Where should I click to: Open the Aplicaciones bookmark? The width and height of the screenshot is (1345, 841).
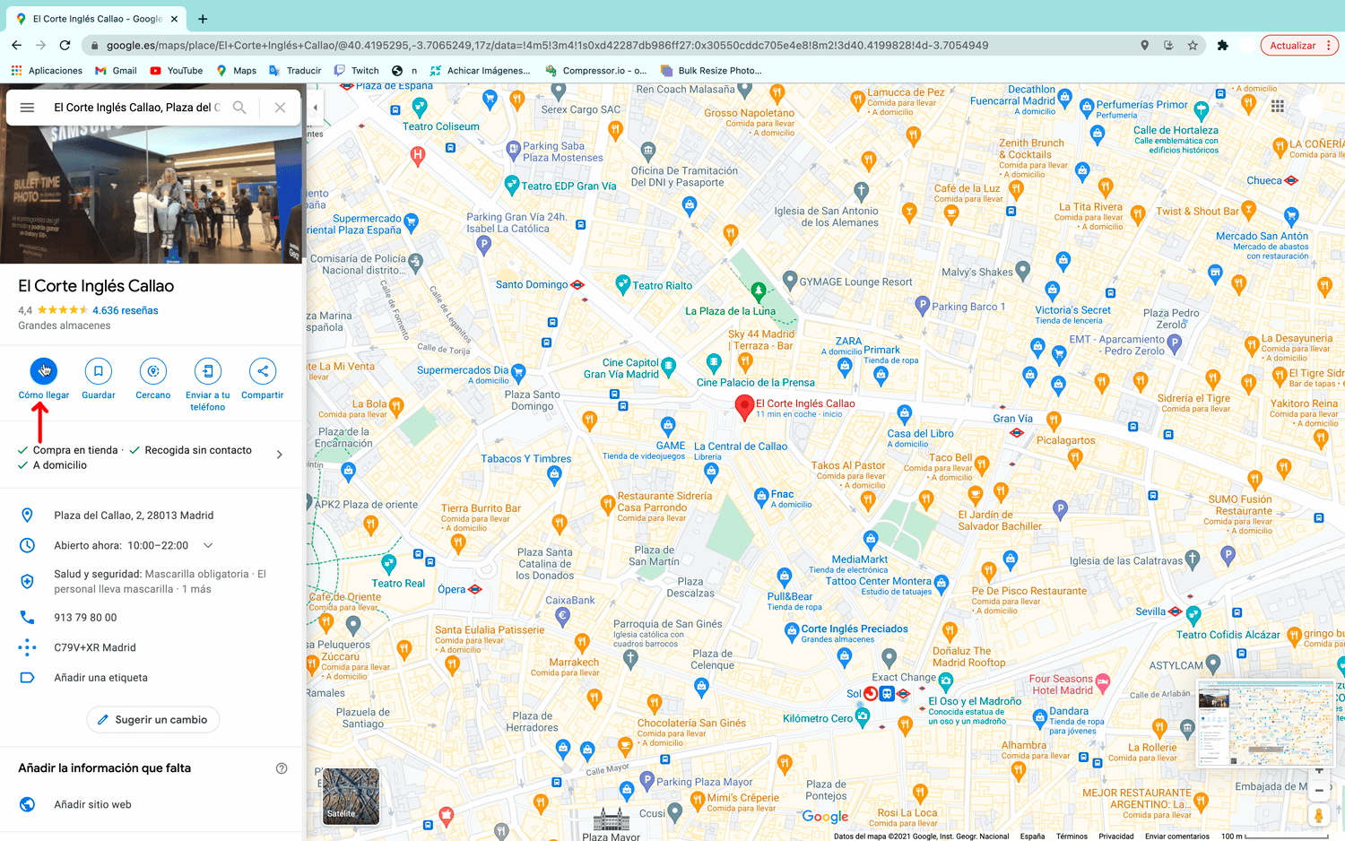47,71
